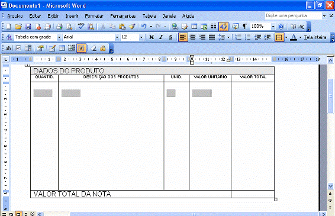The image size is (335, 216).
Task: Click the 'Digite uma pergunta' help box
Action: point(294,15)
